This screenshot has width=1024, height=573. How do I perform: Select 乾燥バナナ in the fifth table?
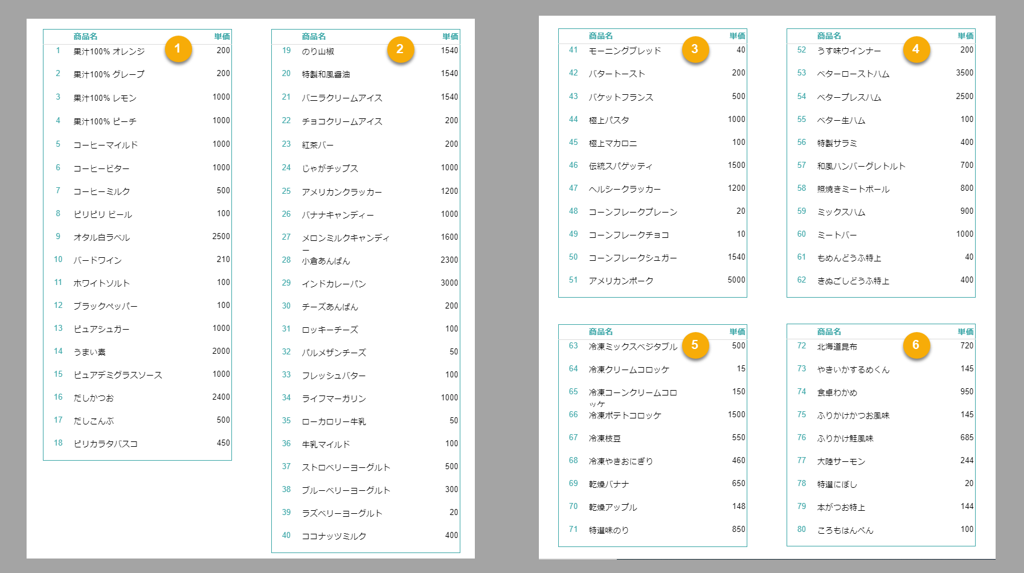[607, 484]
